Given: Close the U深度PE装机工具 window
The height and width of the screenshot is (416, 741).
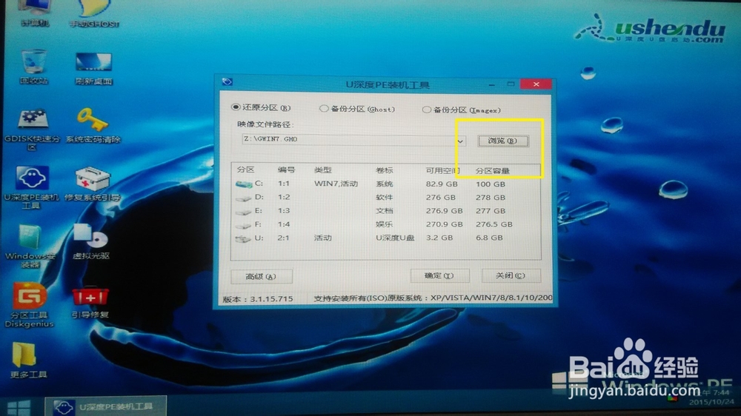Looking at the screenshot, I should (536, 84).
